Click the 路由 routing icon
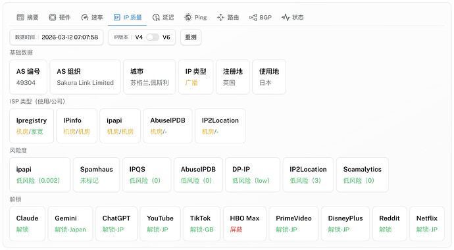The height and width of the screenshot is (250, 454). [x=220, y=17]
